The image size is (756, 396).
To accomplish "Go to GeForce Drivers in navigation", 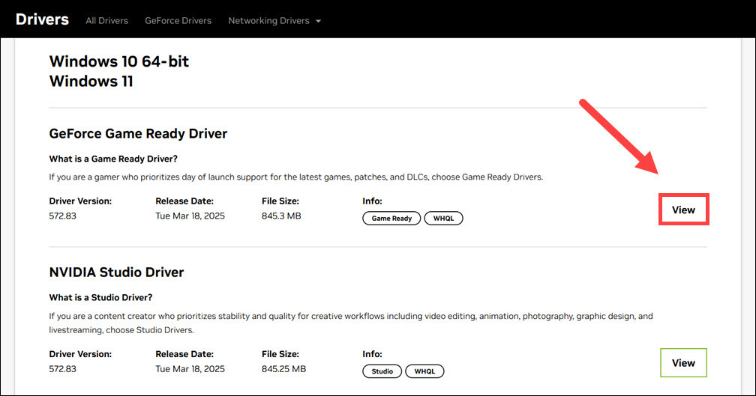I will click(x=178, y=21).
